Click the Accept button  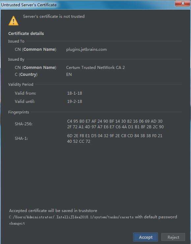pyautogui.click(x=146, y=237)
